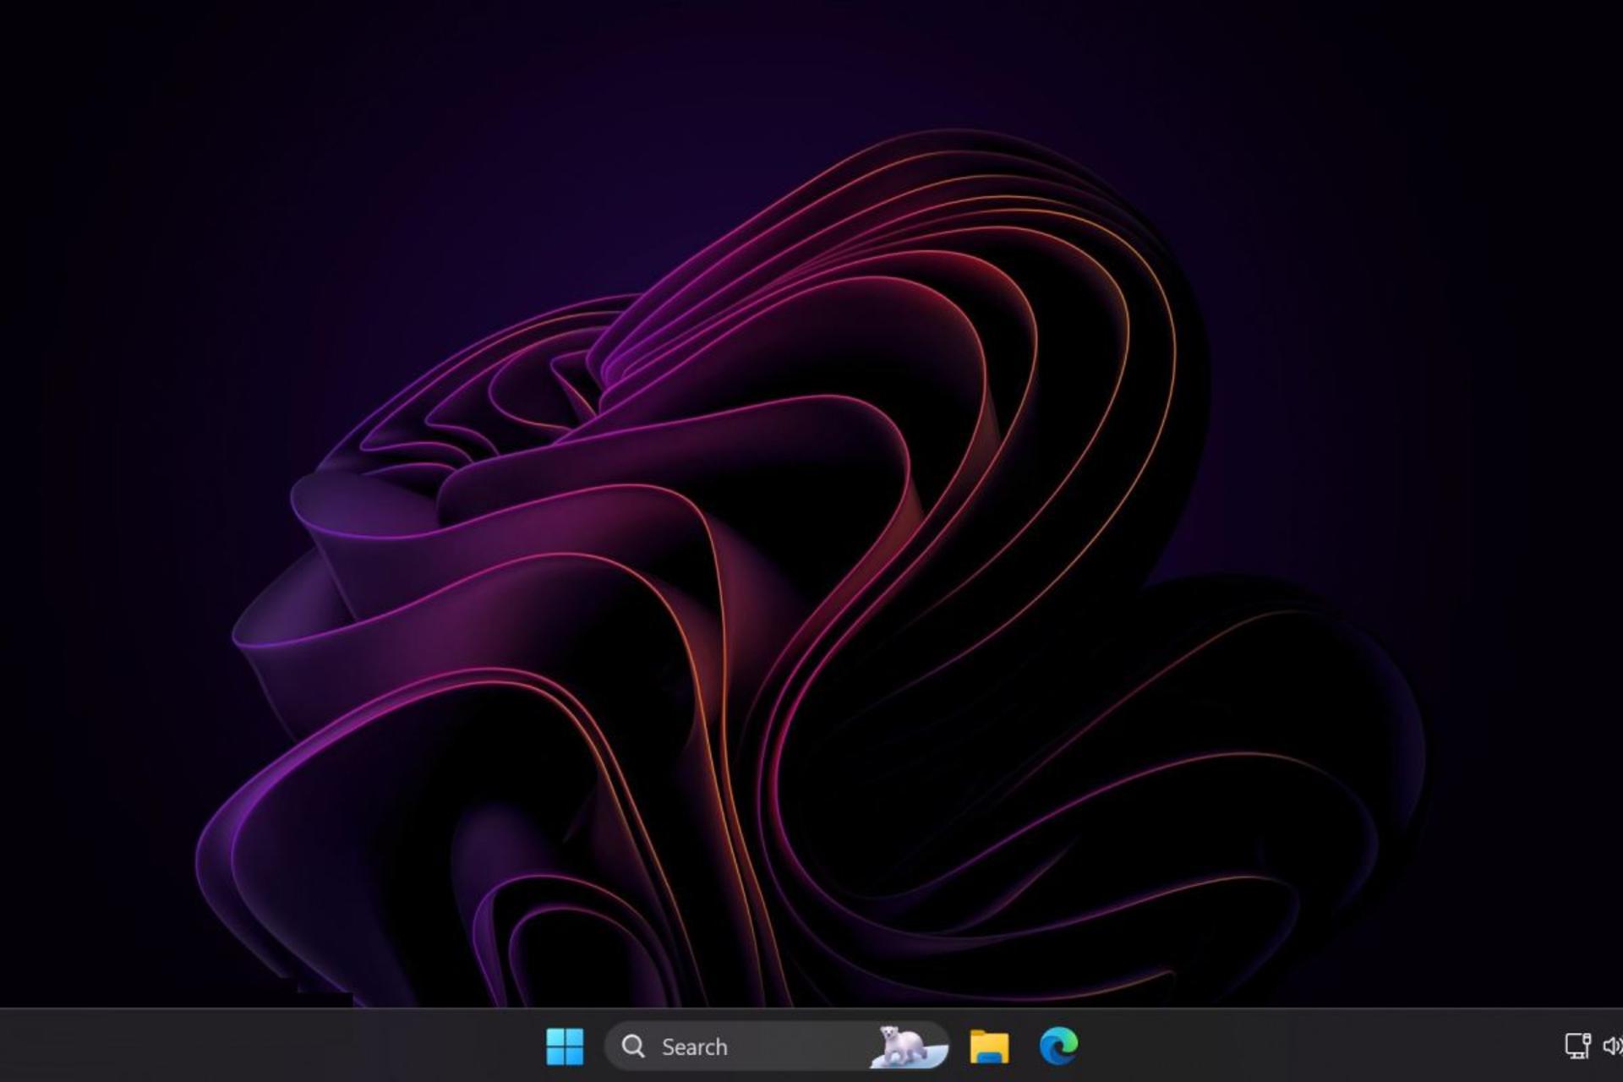The height and width of the screenshot is (1082, 1623).
Task: Click the monitor-shaped network indicator
Action: pos(1577,1046)
